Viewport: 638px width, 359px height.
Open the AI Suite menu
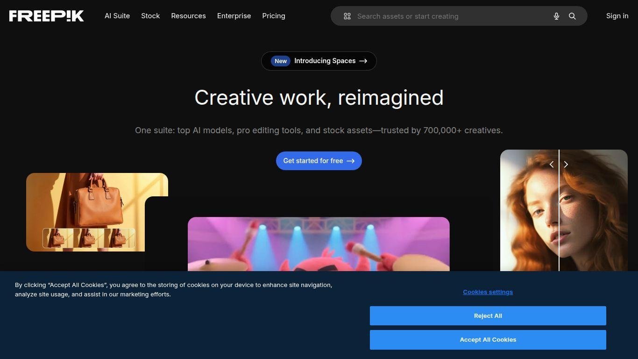pyautogui.click(x=117, y=16)
